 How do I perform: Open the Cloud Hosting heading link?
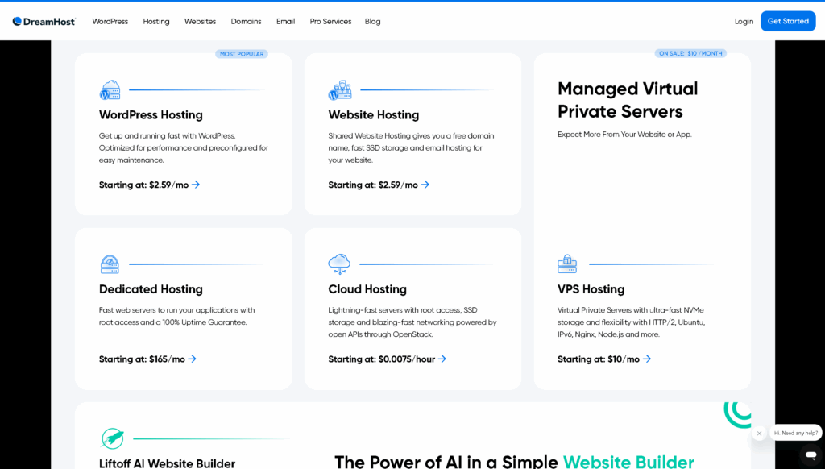tap(367, 289)
